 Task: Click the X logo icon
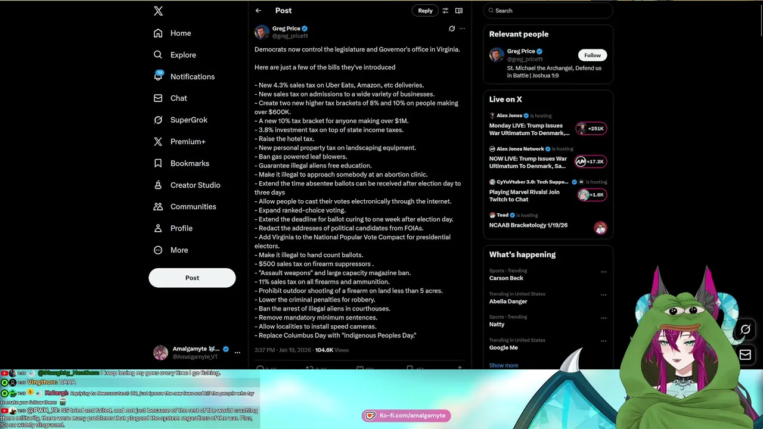click(x=158, y=11)
